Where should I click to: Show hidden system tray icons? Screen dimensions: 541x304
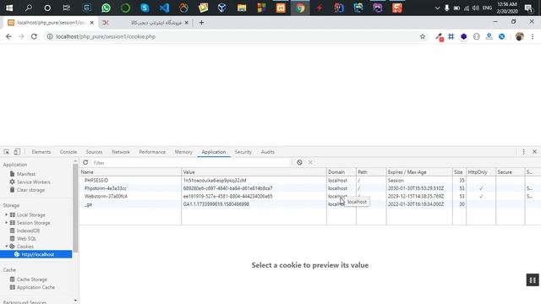click(x=437, y=8)
